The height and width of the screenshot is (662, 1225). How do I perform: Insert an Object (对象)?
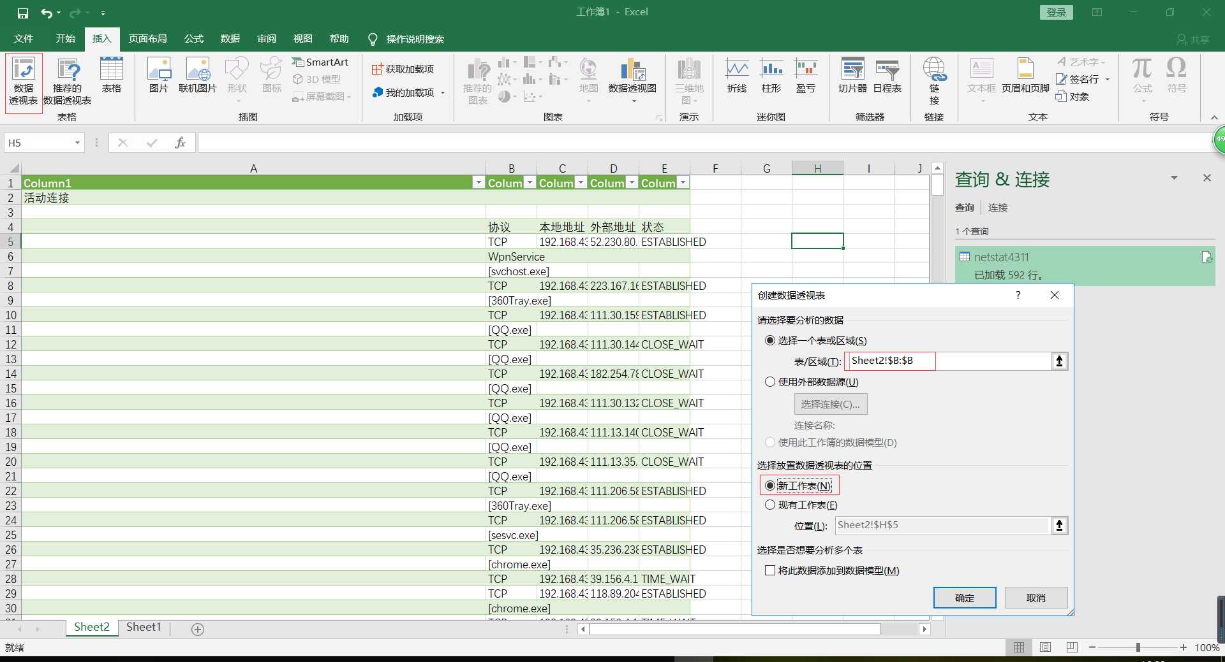pos(1073,96)
